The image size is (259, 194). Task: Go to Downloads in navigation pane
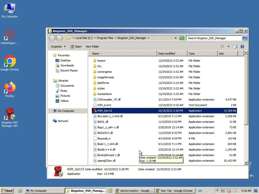click(67, 65)
